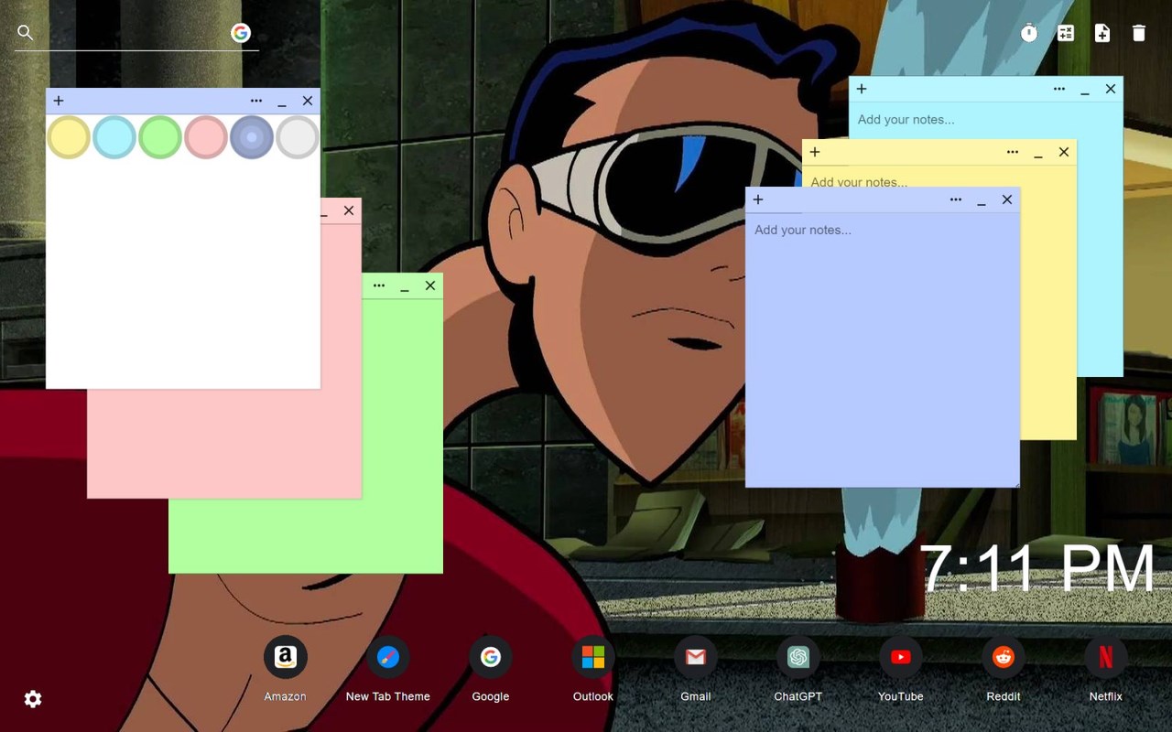Open the cyan note's three-dot menu
The height and width of the screenshot is (732, 1172).
1059,89
